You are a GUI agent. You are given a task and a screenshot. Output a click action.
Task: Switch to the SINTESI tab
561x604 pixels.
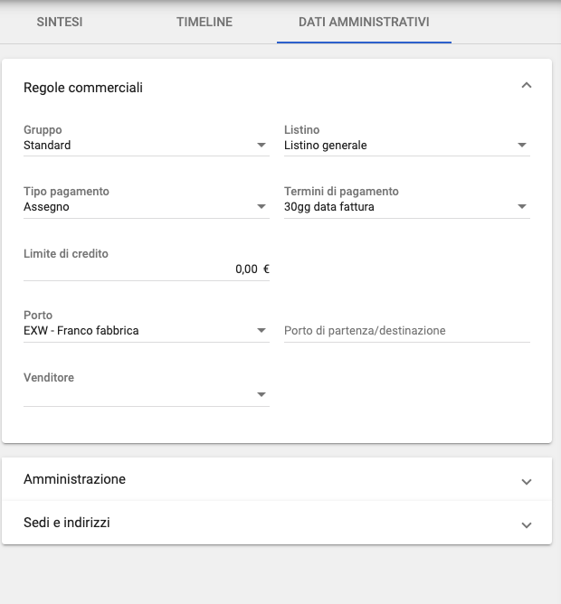(60, 22)
